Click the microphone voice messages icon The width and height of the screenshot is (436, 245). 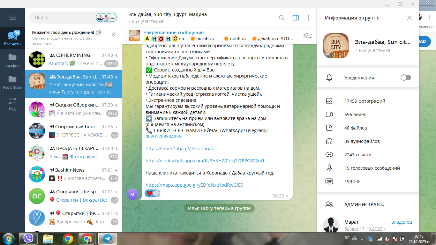click(x=329, y=168)
